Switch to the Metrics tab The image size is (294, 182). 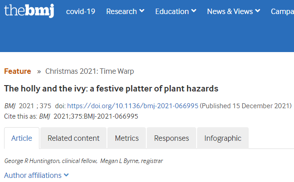(x=127, y=138)
